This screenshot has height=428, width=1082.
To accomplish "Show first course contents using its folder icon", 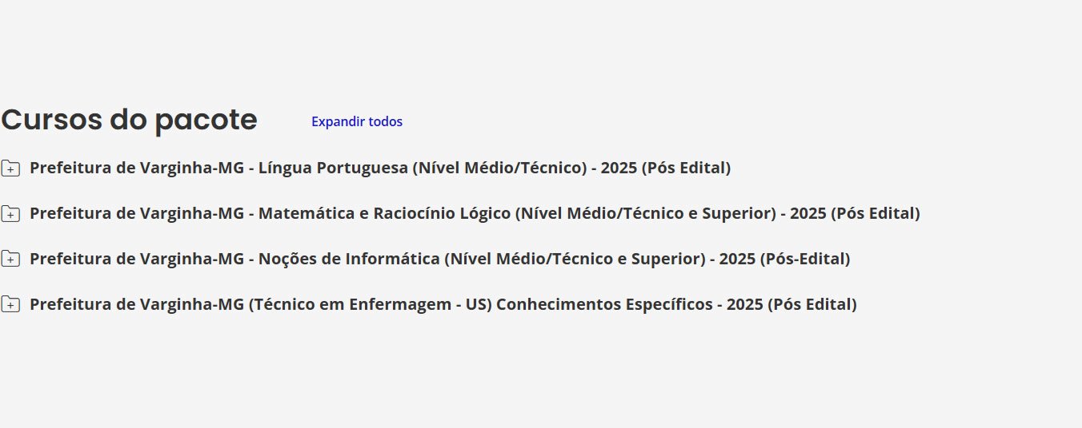I will point(10,168).
